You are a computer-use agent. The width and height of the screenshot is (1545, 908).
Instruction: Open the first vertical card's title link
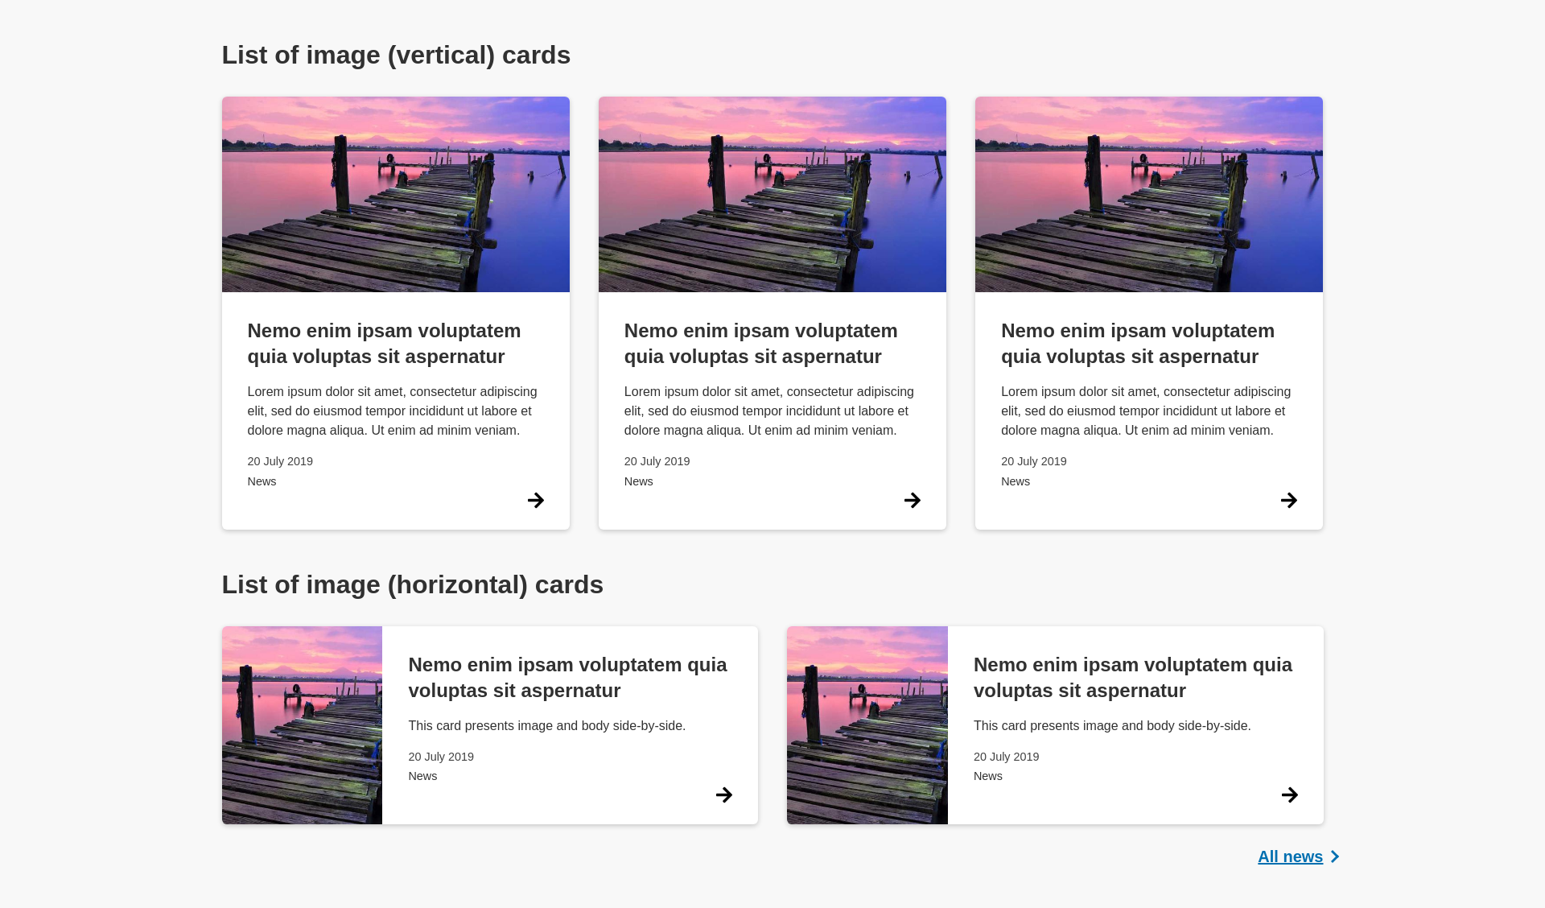pos(384,343)
